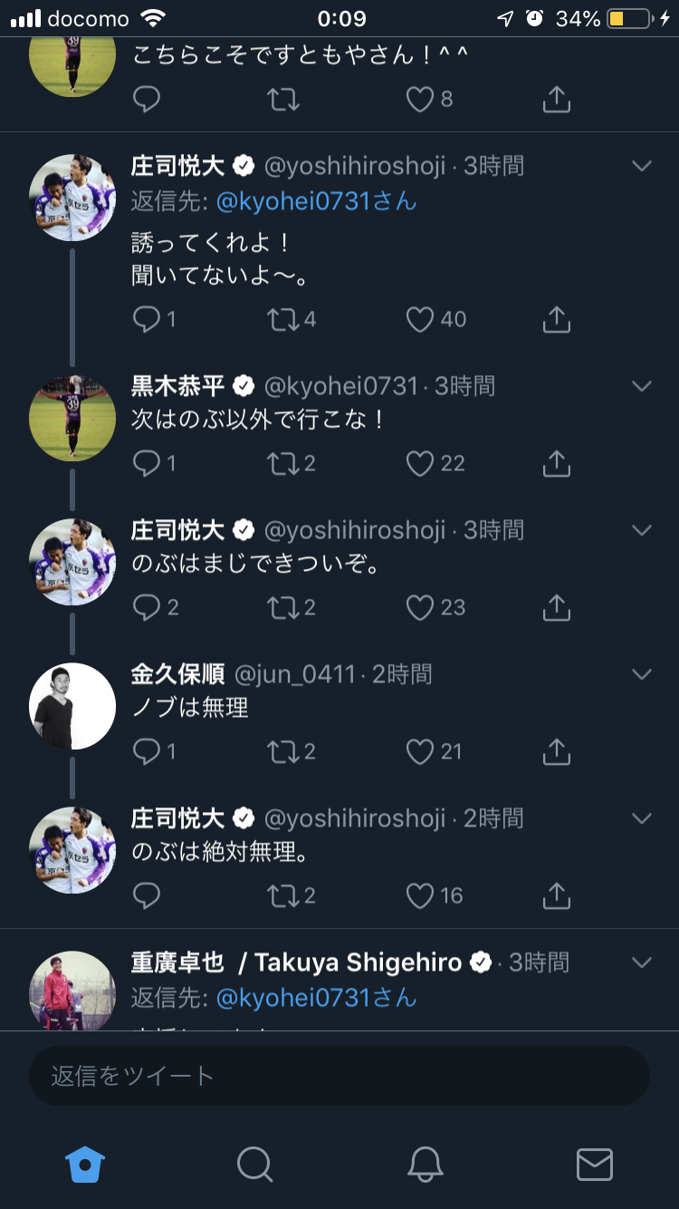The height and width of the screenshot is (1209, 679).
Task: Tap the 返信をツイート reply field
Action: (339, 1076)
